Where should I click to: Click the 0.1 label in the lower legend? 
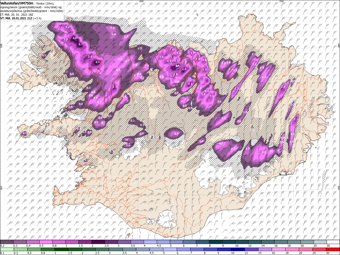(2, 253)
